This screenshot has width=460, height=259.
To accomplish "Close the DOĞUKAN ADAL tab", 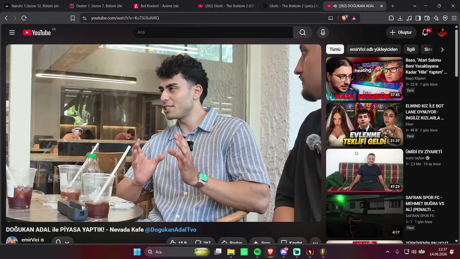I will pyautogui.click(x=381, y=6).
